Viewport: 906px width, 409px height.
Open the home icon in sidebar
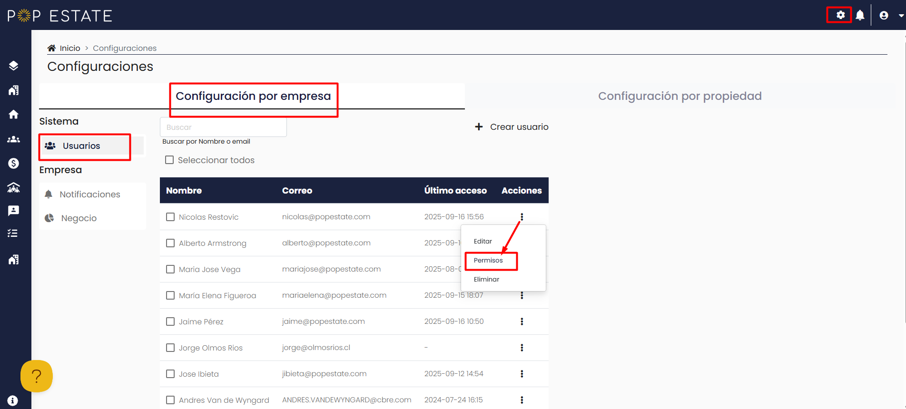pyautogui.click(x=13, y=114)
